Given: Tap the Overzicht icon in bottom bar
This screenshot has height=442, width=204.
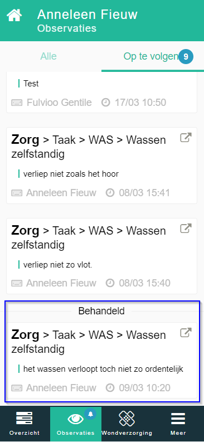Looking at the screenshot, I should pos(24,419).
